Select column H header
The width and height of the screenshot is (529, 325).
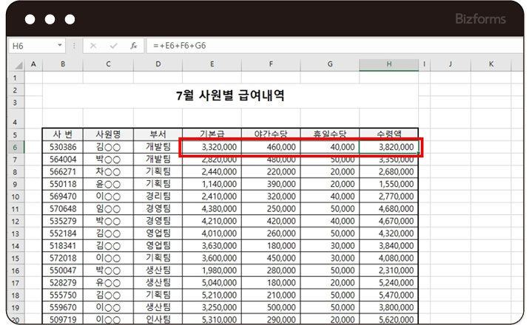tap(388, 65)
